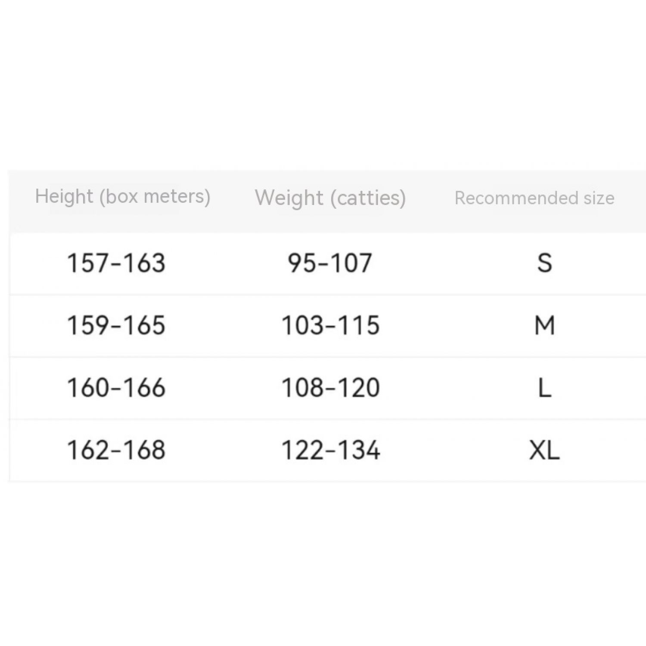This screenshot has height=646, width=646.
Task: Choose the L recommended size cell
Action: pyautogui.click(x=544, y=388)
